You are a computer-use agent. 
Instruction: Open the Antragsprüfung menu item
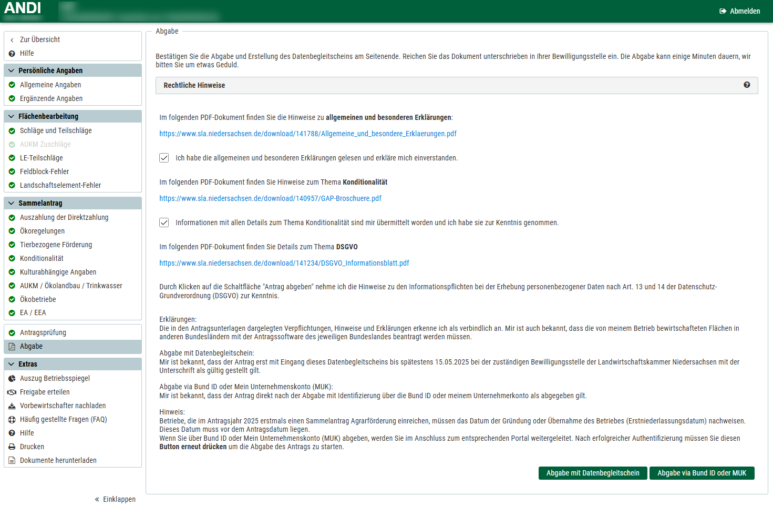click(43, 332)
